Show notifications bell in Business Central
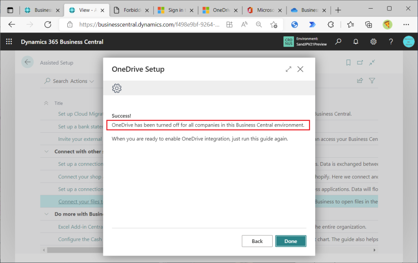This screenshot has height=263, width=418. [356, 42]
